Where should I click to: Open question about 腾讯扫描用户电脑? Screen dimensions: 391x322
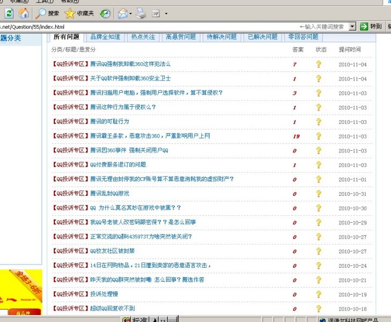point(156,93)
